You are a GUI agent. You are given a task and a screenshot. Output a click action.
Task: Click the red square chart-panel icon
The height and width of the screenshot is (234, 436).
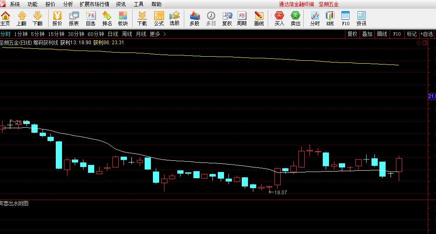[425, 43]
